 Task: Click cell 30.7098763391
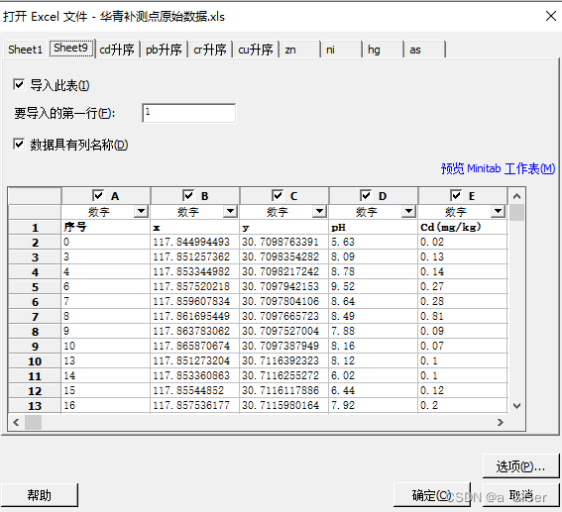(283, 243)
